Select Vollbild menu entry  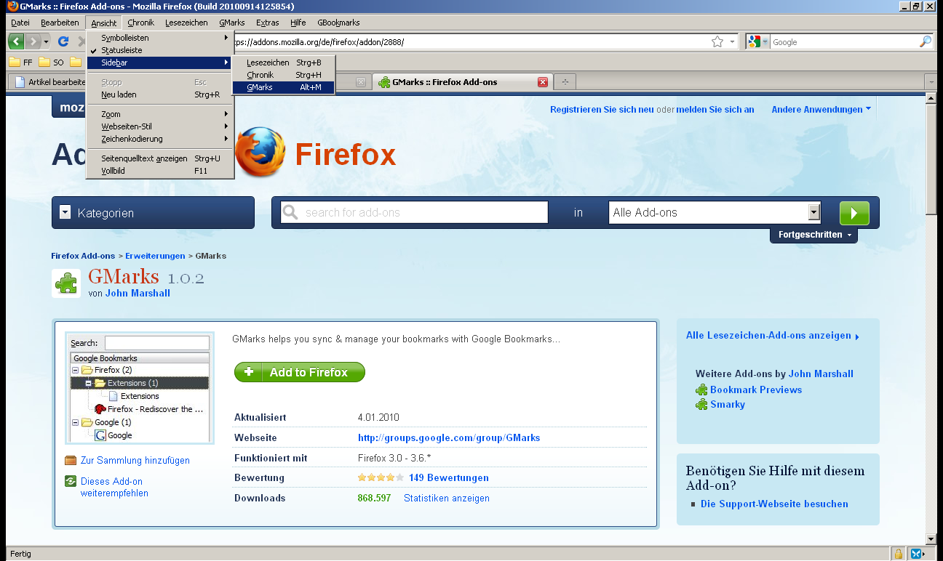point(160,171)
